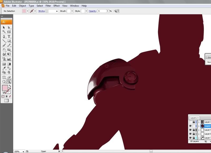Lock the highlighted second layer
Screen dimensions: 211x153
tap(194, 126)
